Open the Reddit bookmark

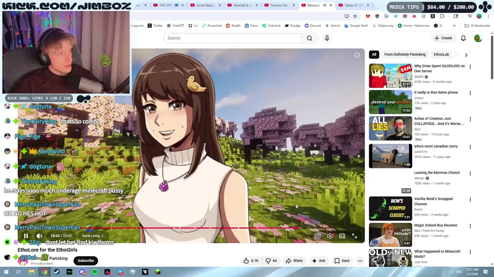233,26
